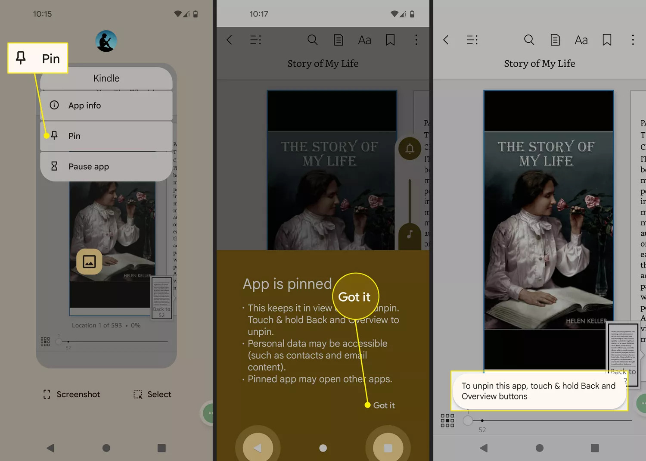This screenshot has height=461, width=646.
Task: Tap the bell volume icon in middle screen
Action: pos(410,149)
